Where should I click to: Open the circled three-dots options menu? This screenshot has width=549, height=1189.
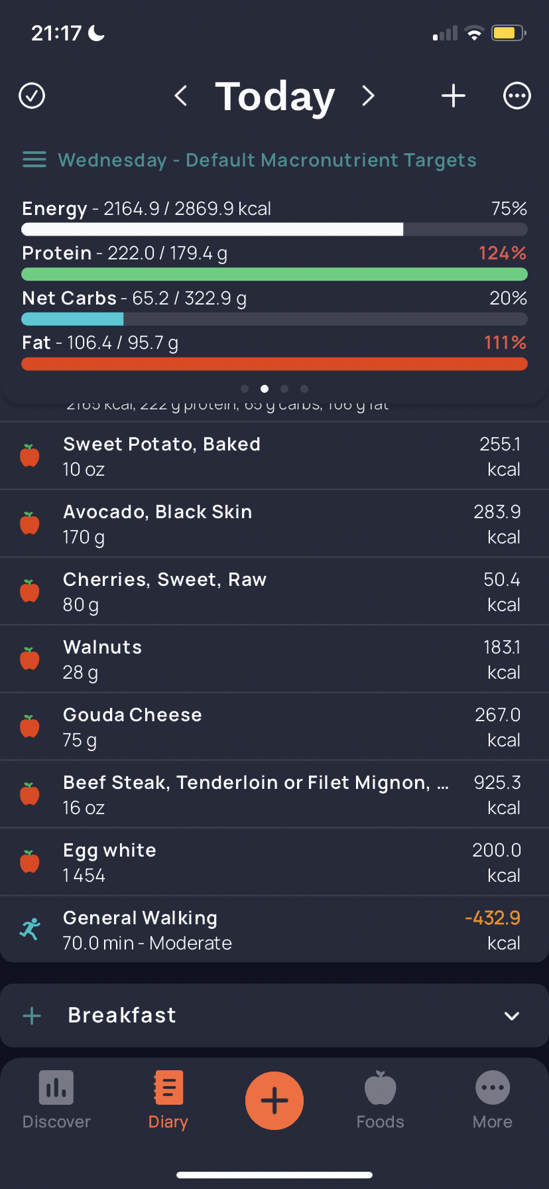click(x=517, y=96)
